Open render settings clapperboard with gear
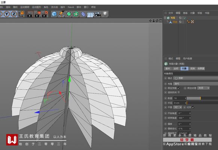Image resolution: width=218 pixels, height=150 pixels. (45, 14)
